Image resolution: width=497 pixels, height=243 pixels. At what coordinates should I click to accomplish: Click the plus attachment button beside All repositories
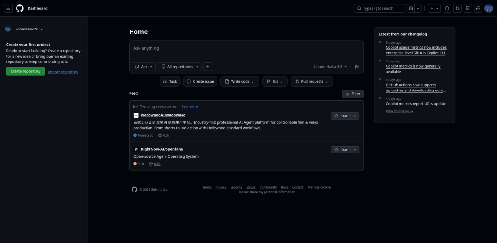point(208,67)
